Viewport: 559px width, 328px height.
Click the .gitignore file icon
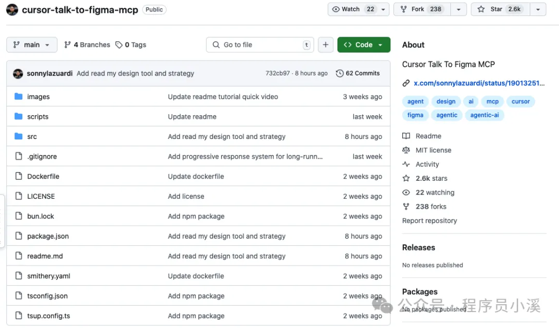[19, 156]
